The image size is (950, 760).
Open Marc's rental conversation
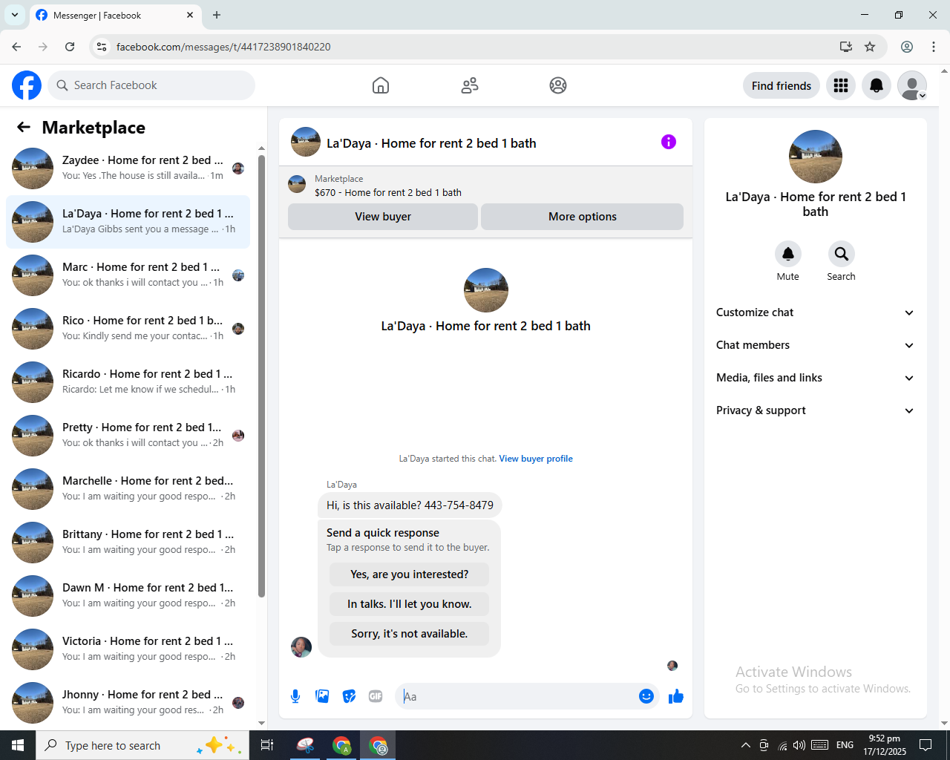128,275
